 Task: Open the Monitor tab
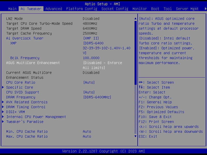[x=139, y=9]
